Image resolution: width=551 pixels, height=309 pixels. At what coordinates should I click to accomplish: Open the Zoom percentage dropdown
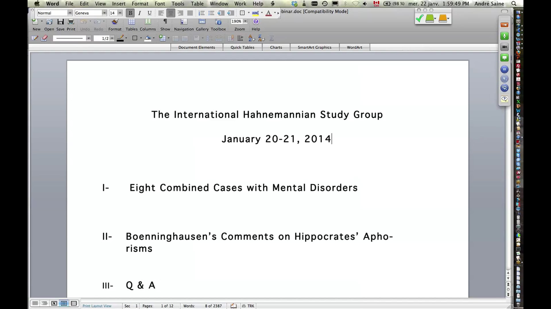(x=246, y=21)
